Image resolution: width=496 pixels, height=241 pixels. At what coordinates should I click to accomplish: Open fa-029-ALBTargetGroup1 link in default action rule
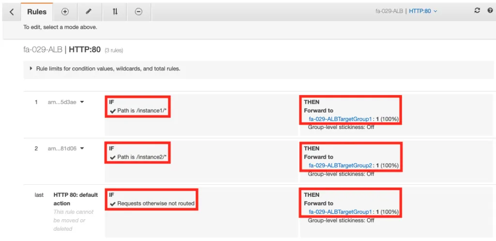[341, 212]
